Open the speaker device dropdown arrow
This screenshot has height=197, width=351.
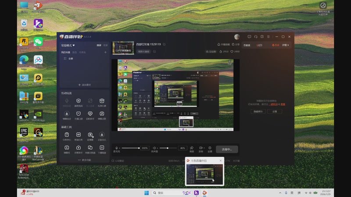(x=158, y=148)
